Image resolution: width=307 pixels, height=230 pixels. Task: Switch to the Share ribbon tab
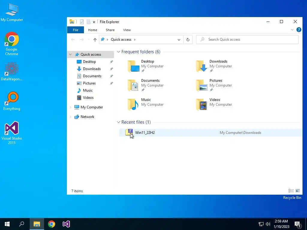[x=110, y=30]
